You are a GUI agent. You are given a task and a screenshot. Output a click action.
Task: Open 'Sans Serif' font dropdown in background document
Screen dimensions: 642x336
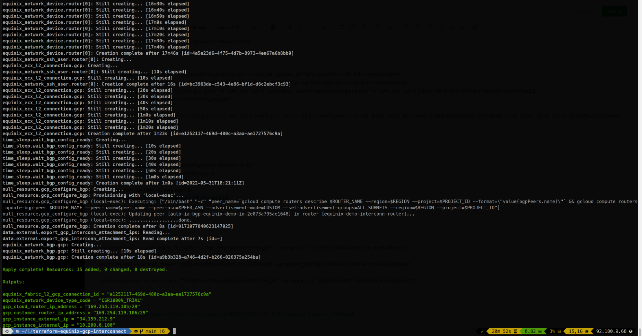coord(231,28)
